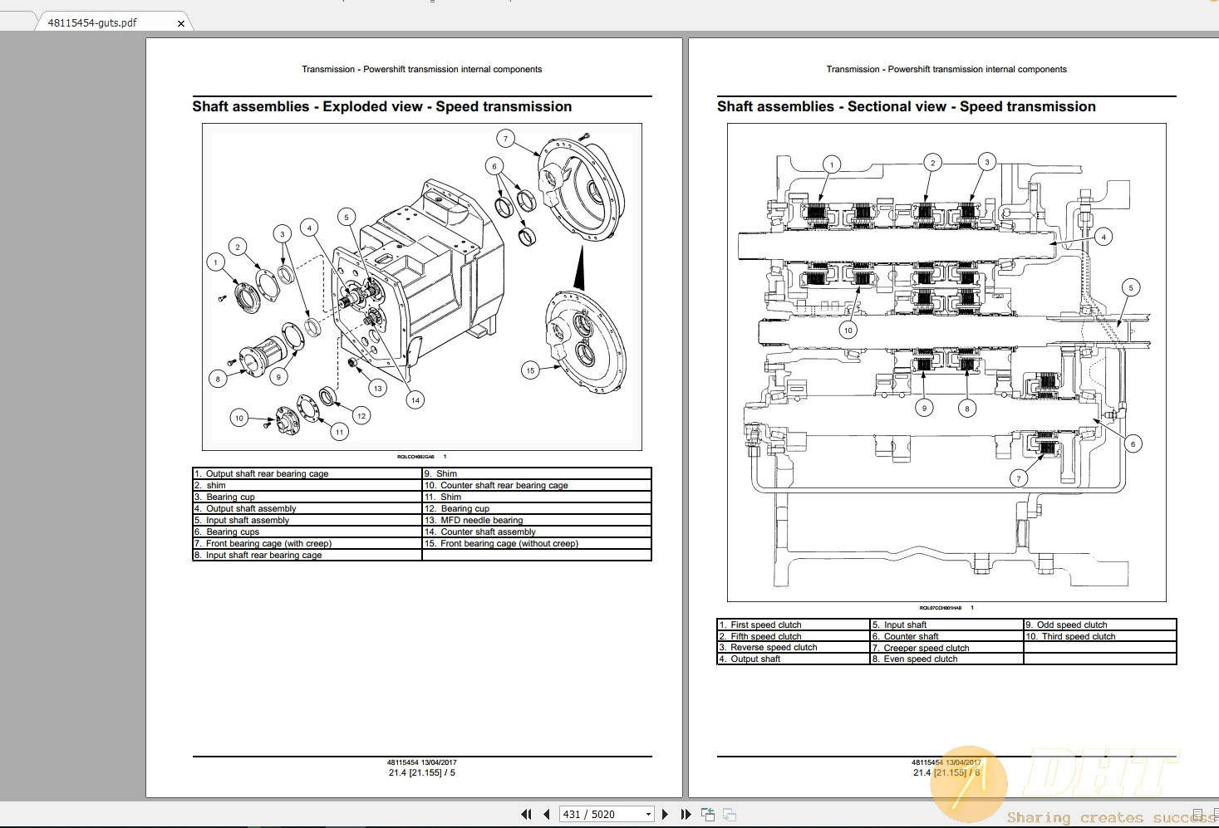The height and width of the screenshot is (828, 1219).
Task: Advance to the next page
Action: click(x=665, y=814)
